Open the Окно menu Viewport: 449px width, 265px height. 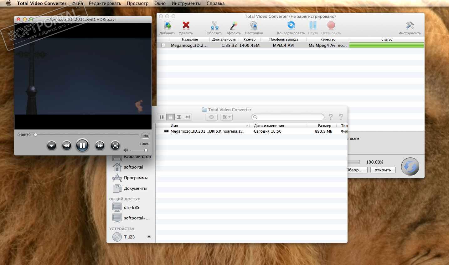pyautogui.click(x=160, y=3)
